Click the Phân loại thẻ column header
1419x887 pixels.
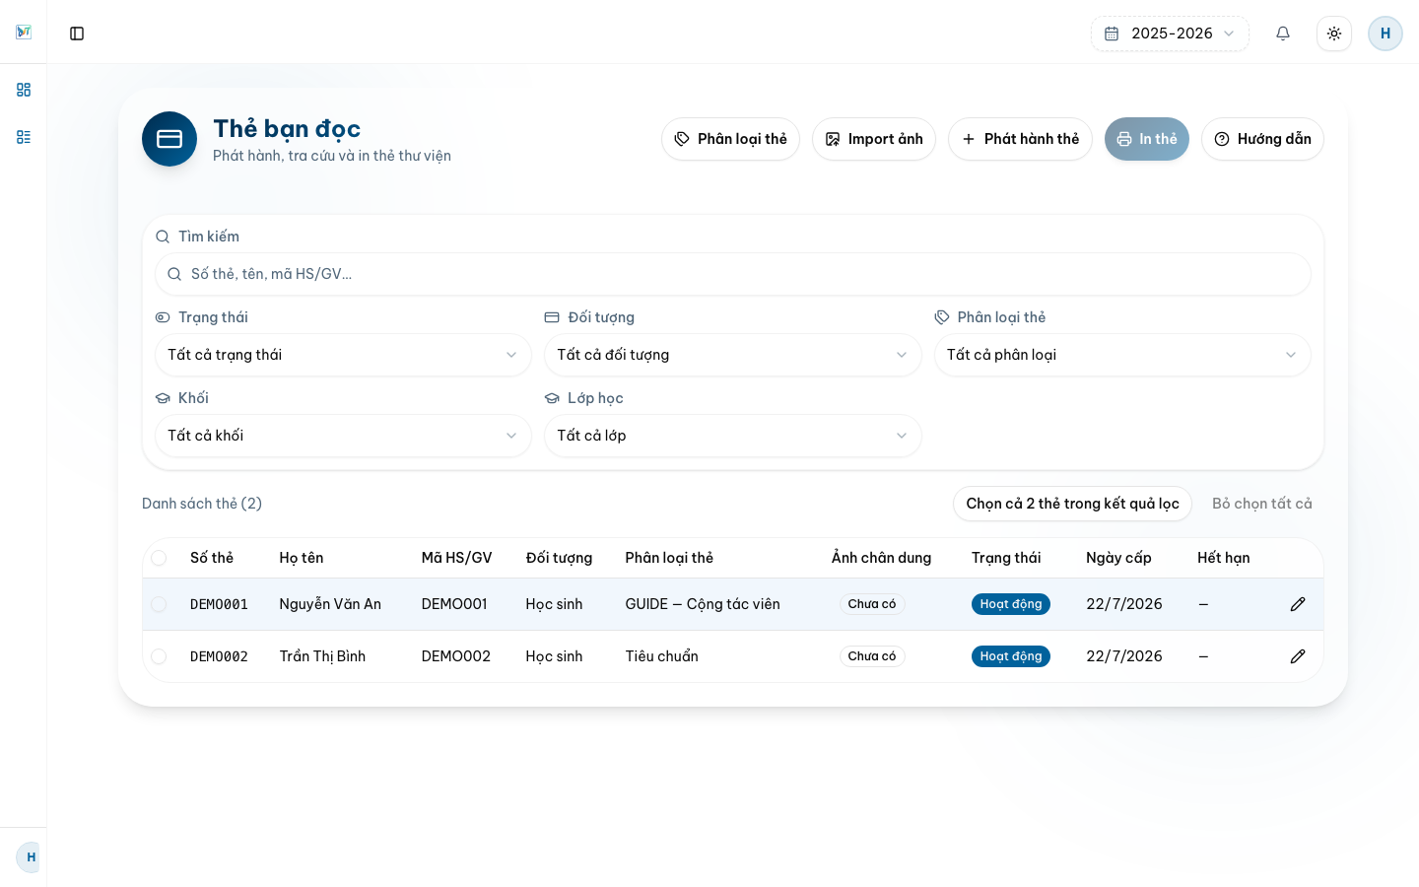(x=669, y=558)
